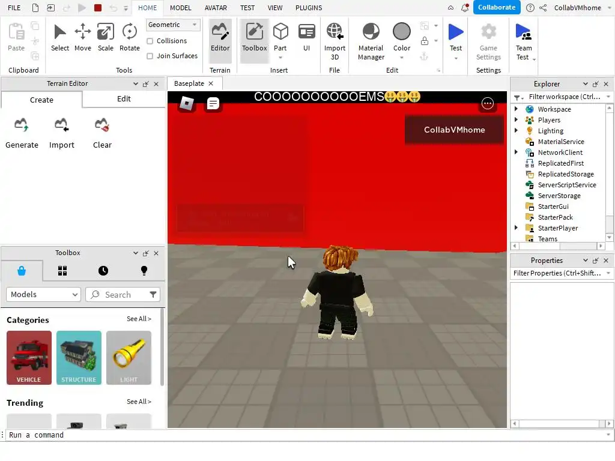Switch to Terrain Editor Edit tab

(x=124, y=99)
